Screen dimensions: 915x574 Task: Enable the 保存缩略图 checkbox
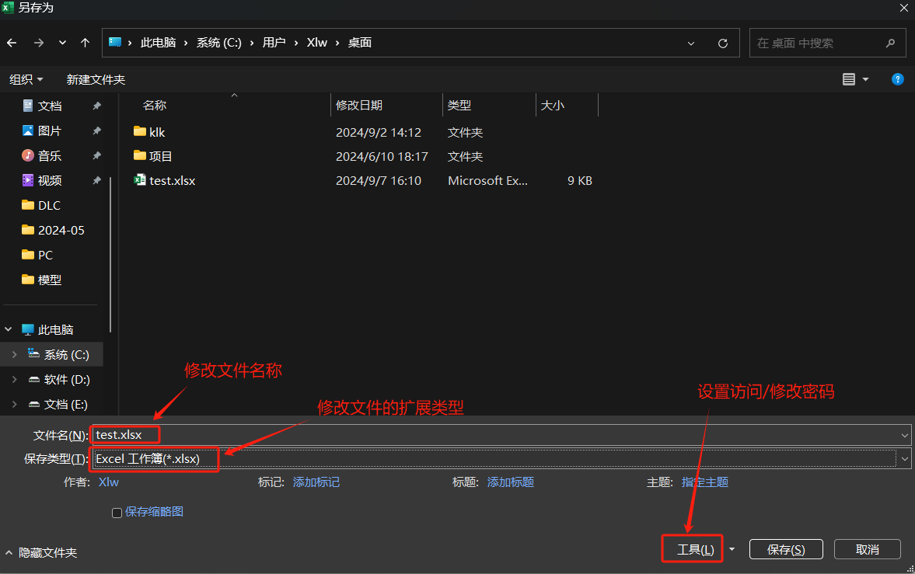coord(117,513)
